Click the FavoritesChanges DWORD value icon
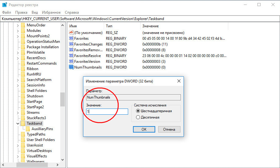The height and width of the screenshot is (168, 280). click(x=71, y=44)
